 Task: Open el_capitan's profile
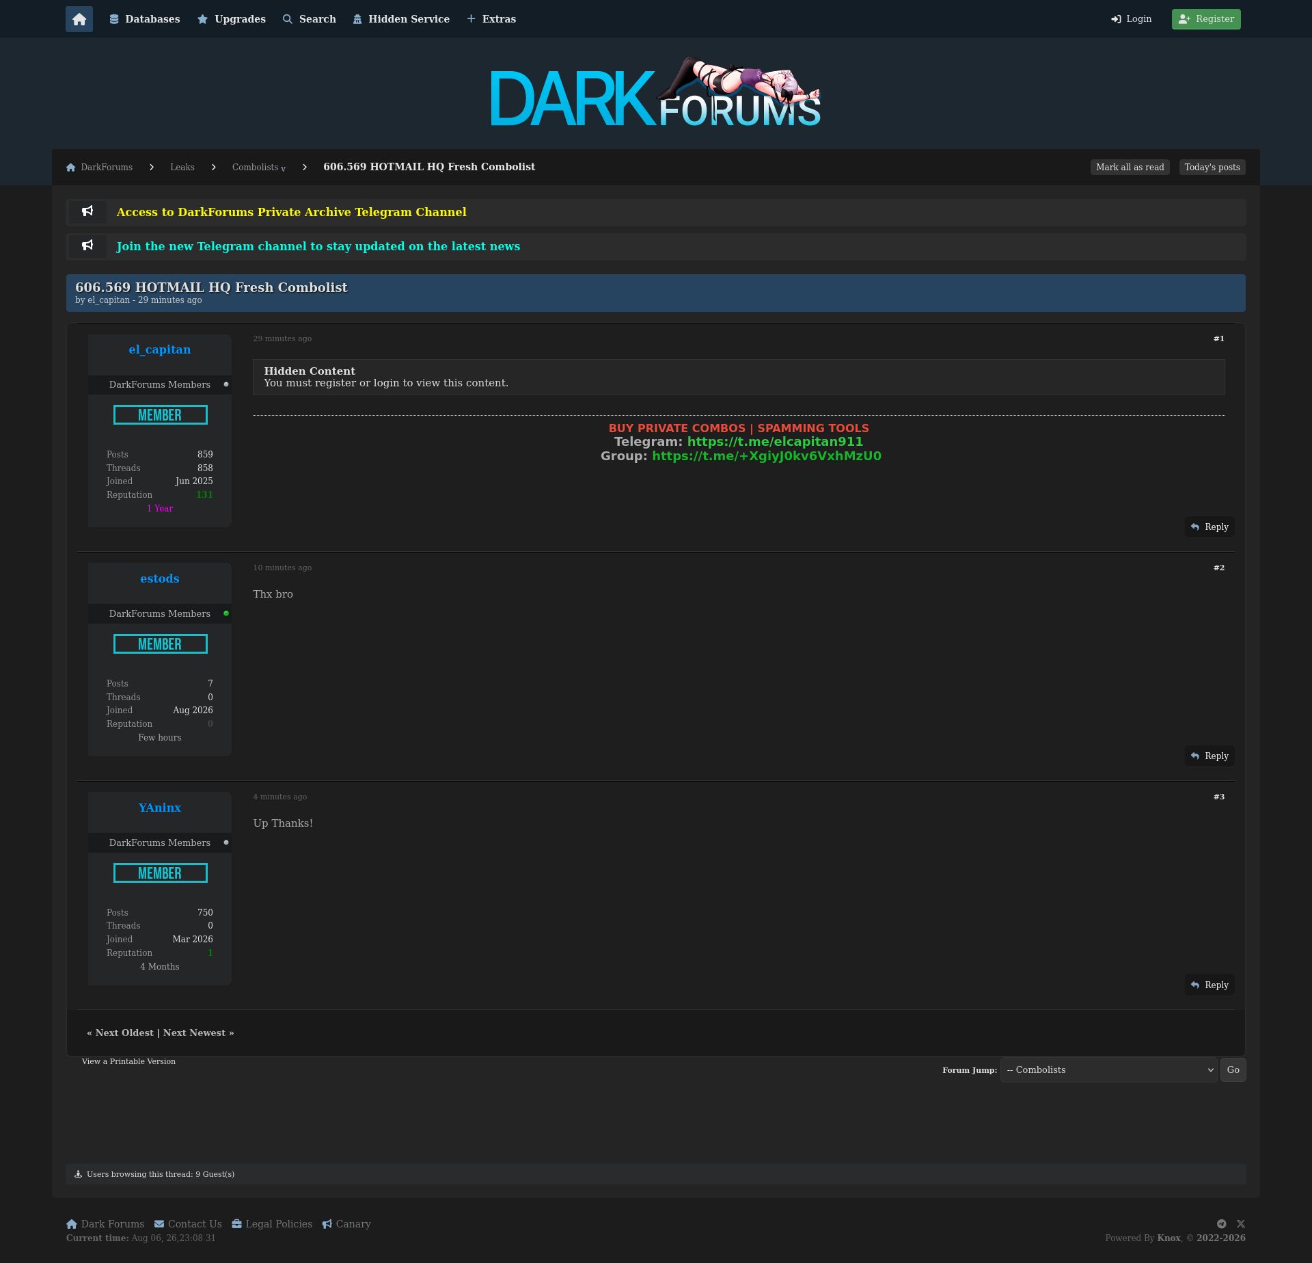point(160,350)
